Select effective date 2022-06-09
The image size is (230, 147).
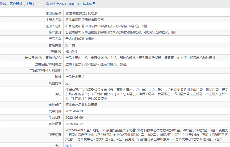coord(74,118)
